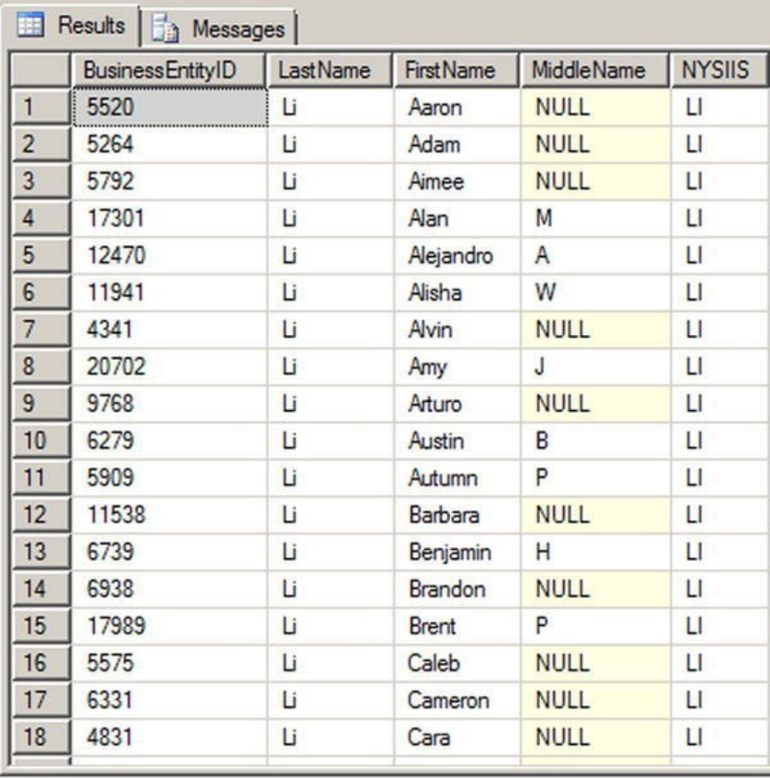Click MiddleName cell W for Alisha
The height and width of the screenshot is (779, 770).
tap(594, 293)
